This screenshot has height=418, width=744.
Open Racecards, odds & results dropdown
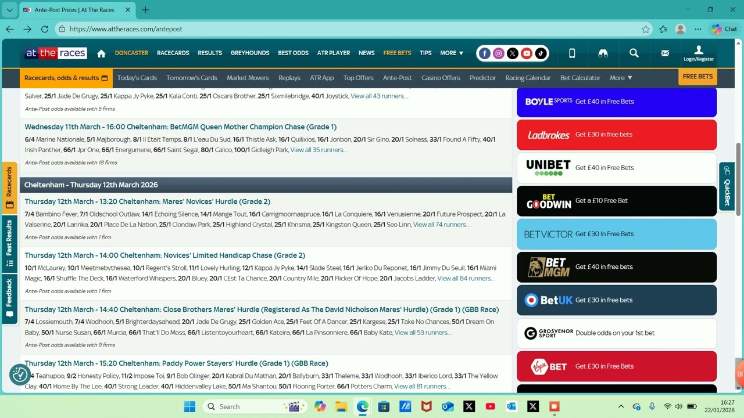click(x=66, y=78)
